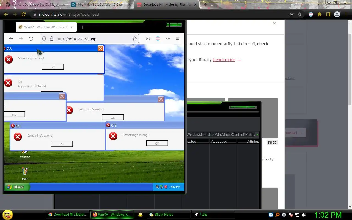Switch to WinXP Firefox taskbar button
Image resolution: width=352 pixels, height=220 pixels.
(112, 215)
